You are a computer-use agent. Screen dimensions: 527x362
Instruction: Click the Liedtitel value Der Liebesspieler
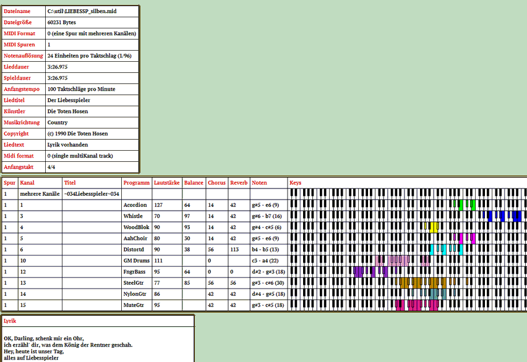(x=69, y=100)
